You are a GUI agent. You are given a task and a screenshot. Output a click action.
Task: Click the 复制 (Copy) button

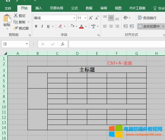pyautogui.click(x=20, y=22)
